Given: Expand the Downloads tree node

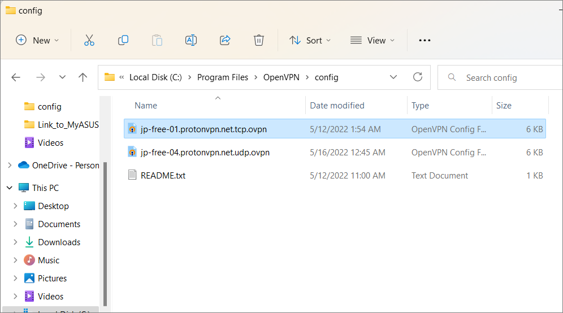Looking at the screenshot, I should coord(15,242).
